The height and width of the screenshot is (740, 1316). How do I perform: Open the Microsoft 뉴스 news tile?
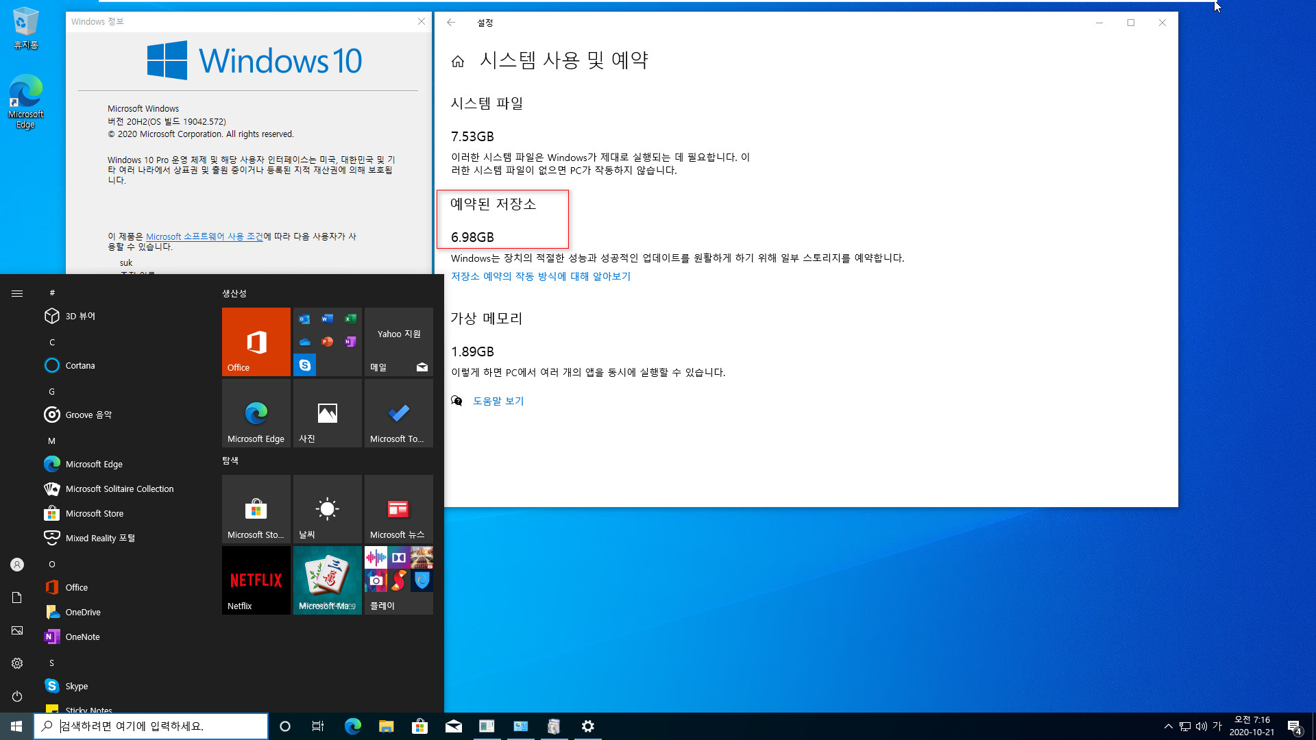pos(399,509)
